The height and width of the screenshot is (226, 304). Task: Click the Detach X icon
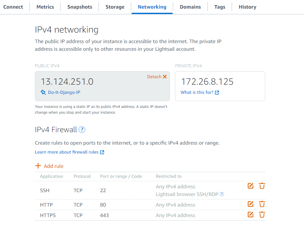[x=165, y=77]
